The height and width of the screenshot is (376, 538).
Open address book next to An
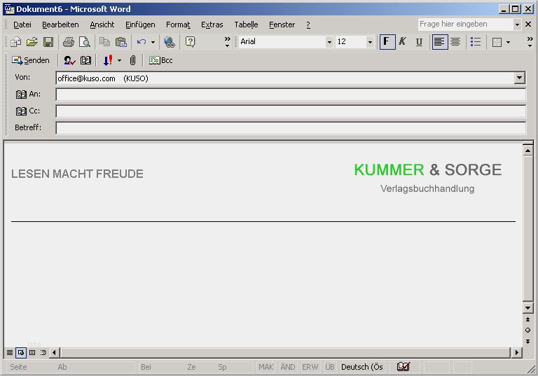click(21, 95)
